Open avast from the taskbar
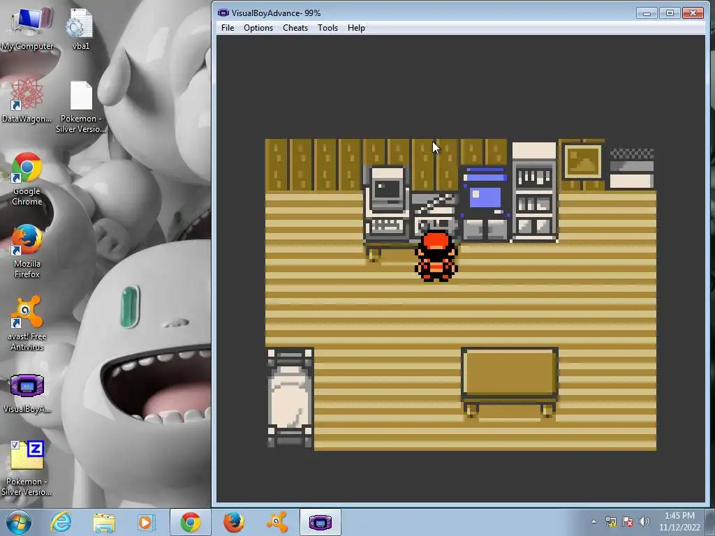The height and width of the screenshot is (536, 715). point(277,522)
